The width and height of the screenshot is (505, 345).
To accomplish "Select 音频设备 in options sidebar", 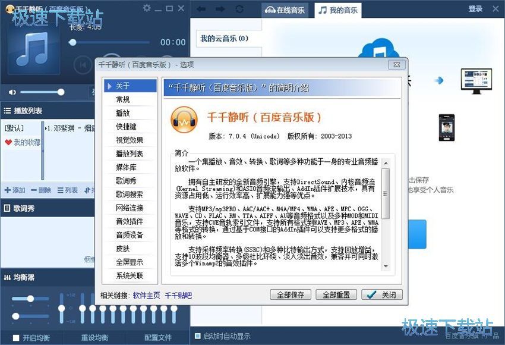I will tap(131, 235).
